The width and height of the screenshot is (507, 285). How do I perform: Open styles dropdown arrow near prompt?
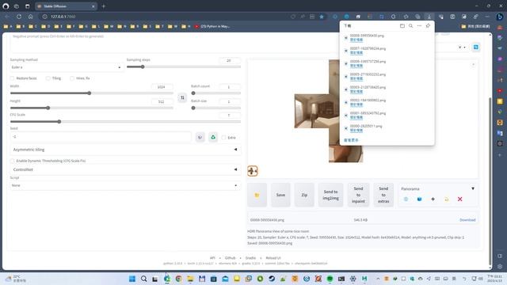coord(465,47)
